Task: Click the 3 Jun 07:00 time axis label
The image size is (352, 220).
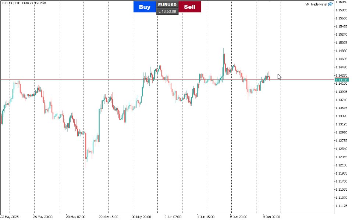Action: [173, 217]
